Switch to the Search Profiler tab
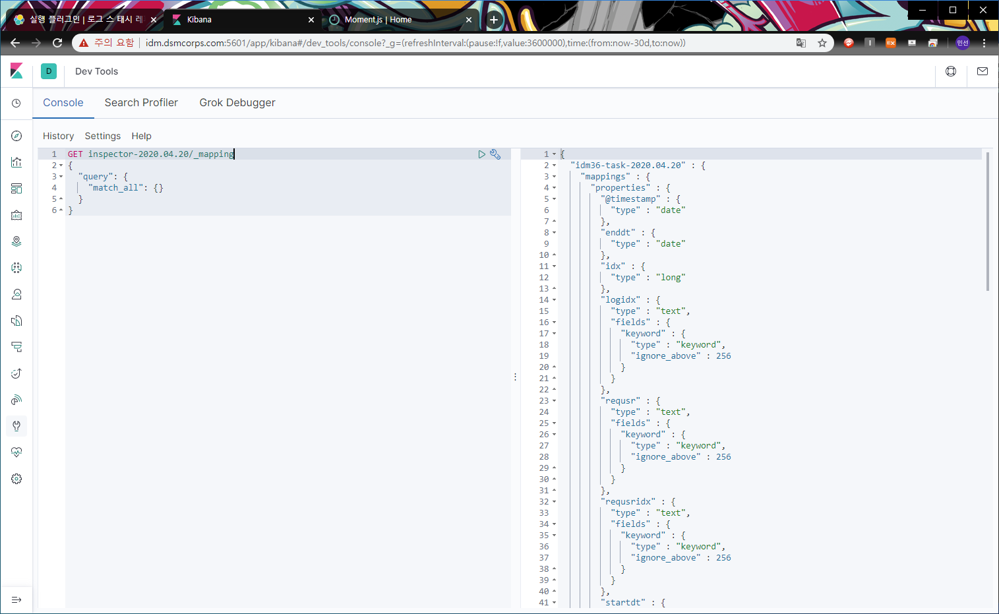This screenshot has width=999, height=614. click(141, 103)
